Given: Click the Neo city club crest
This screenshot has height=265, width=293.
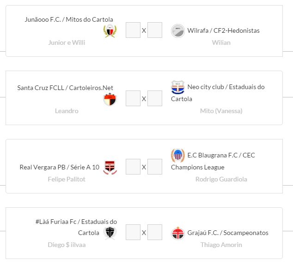Looking at the screenshot, I should pyautogui.click(x=178, y=87).
